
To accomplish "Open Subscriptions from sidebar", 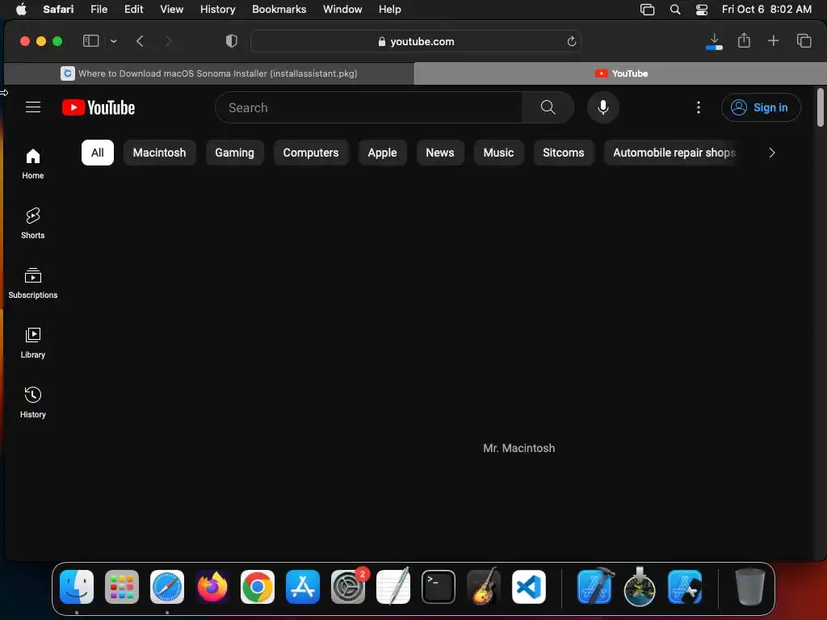I will (32, 283).
